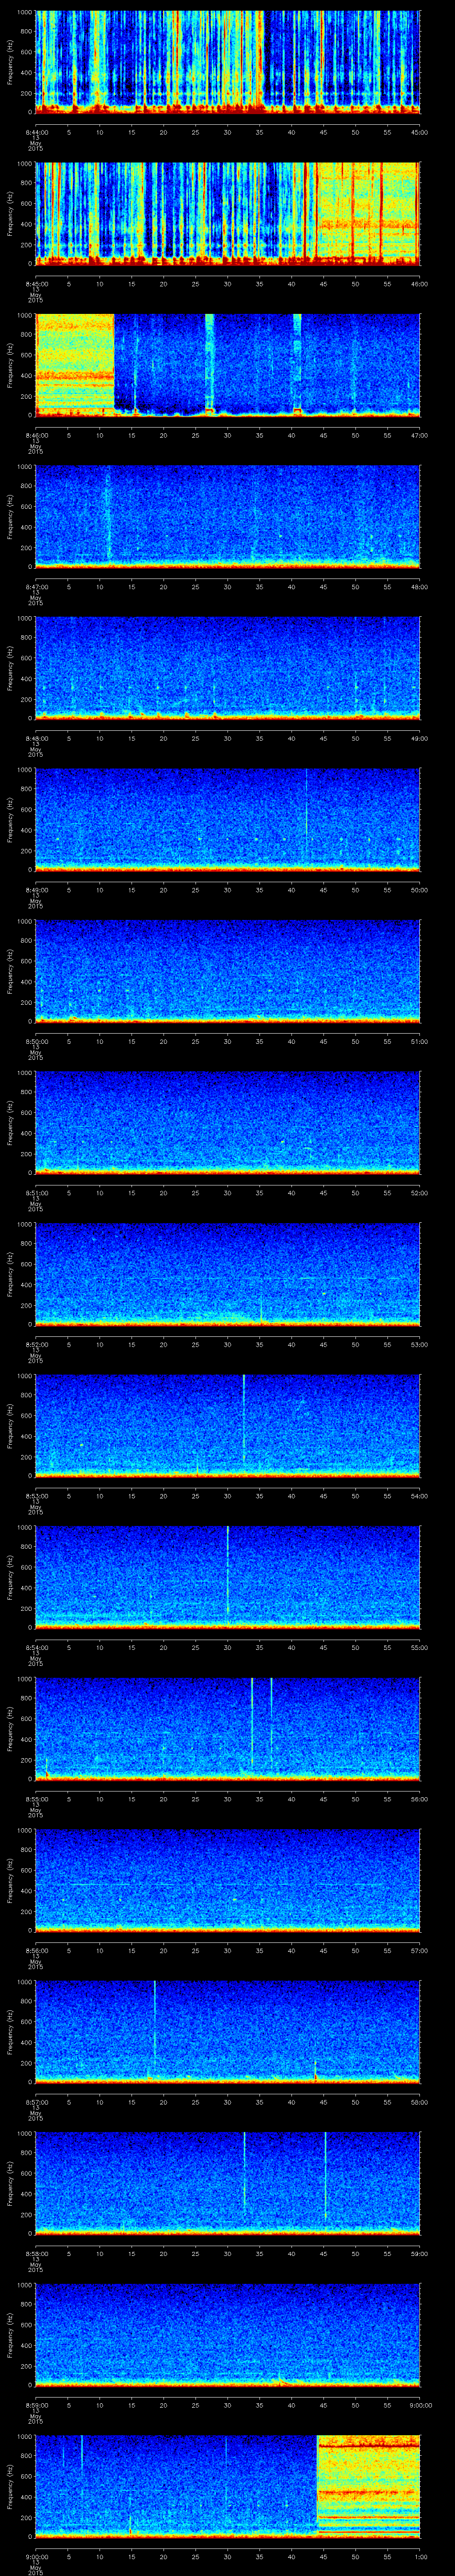Click the broadband spike in the 8:53:00 panel

pos(244,1419)
